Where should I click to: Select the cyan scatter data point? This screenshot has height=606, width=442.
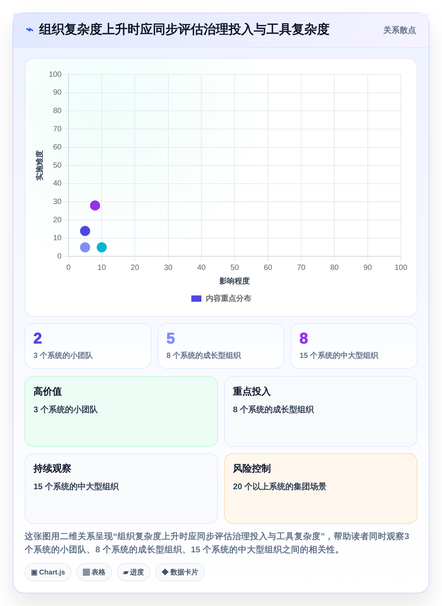click(x=102, y=247)
